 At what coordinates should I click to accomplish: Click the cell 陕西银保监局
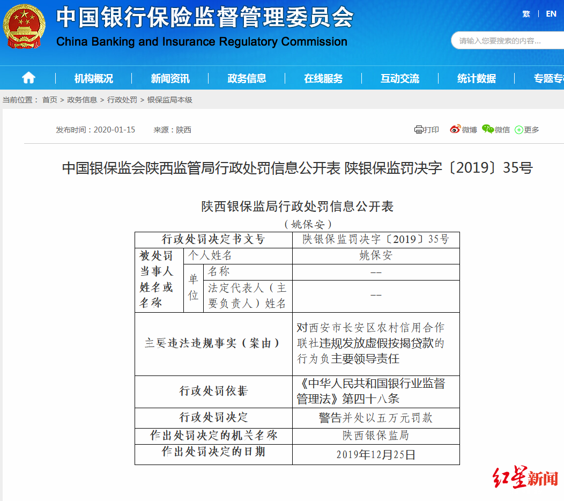tap(376, 436)
